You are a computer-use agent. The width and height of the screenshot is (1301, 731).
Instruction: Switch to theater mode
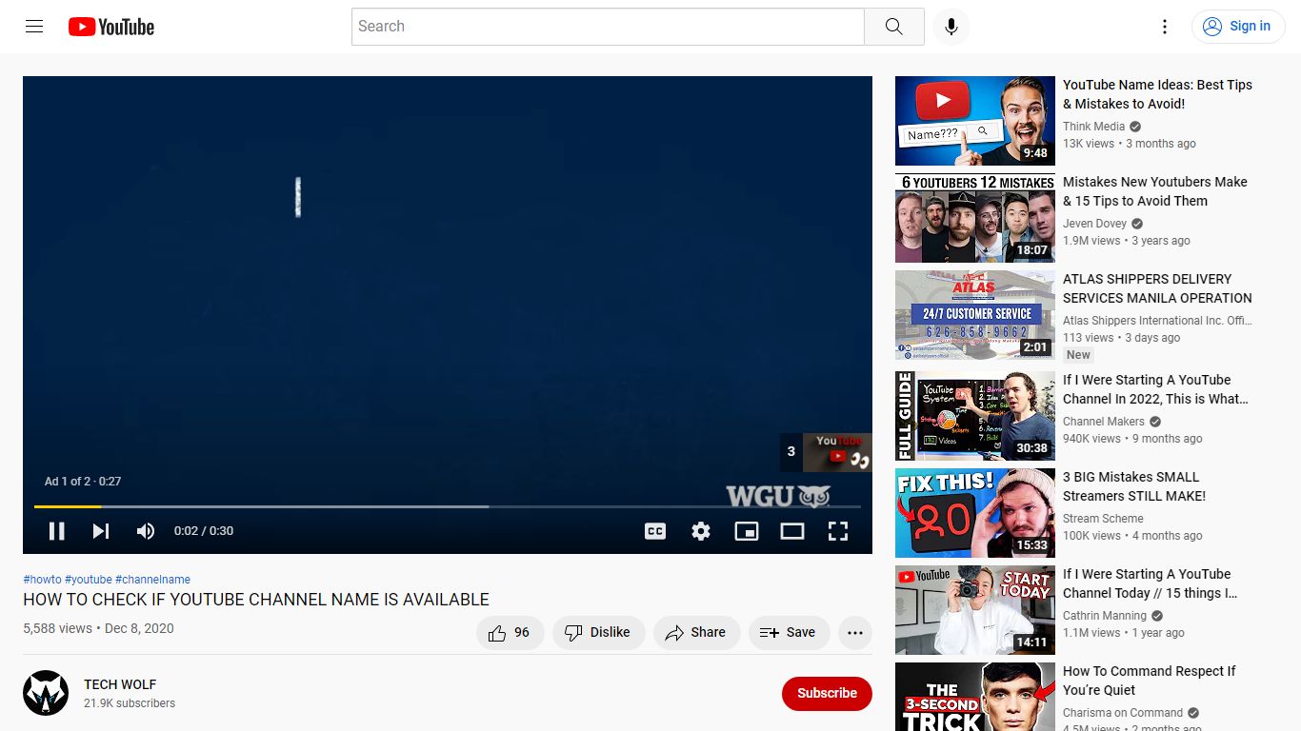tap(792, 531)
